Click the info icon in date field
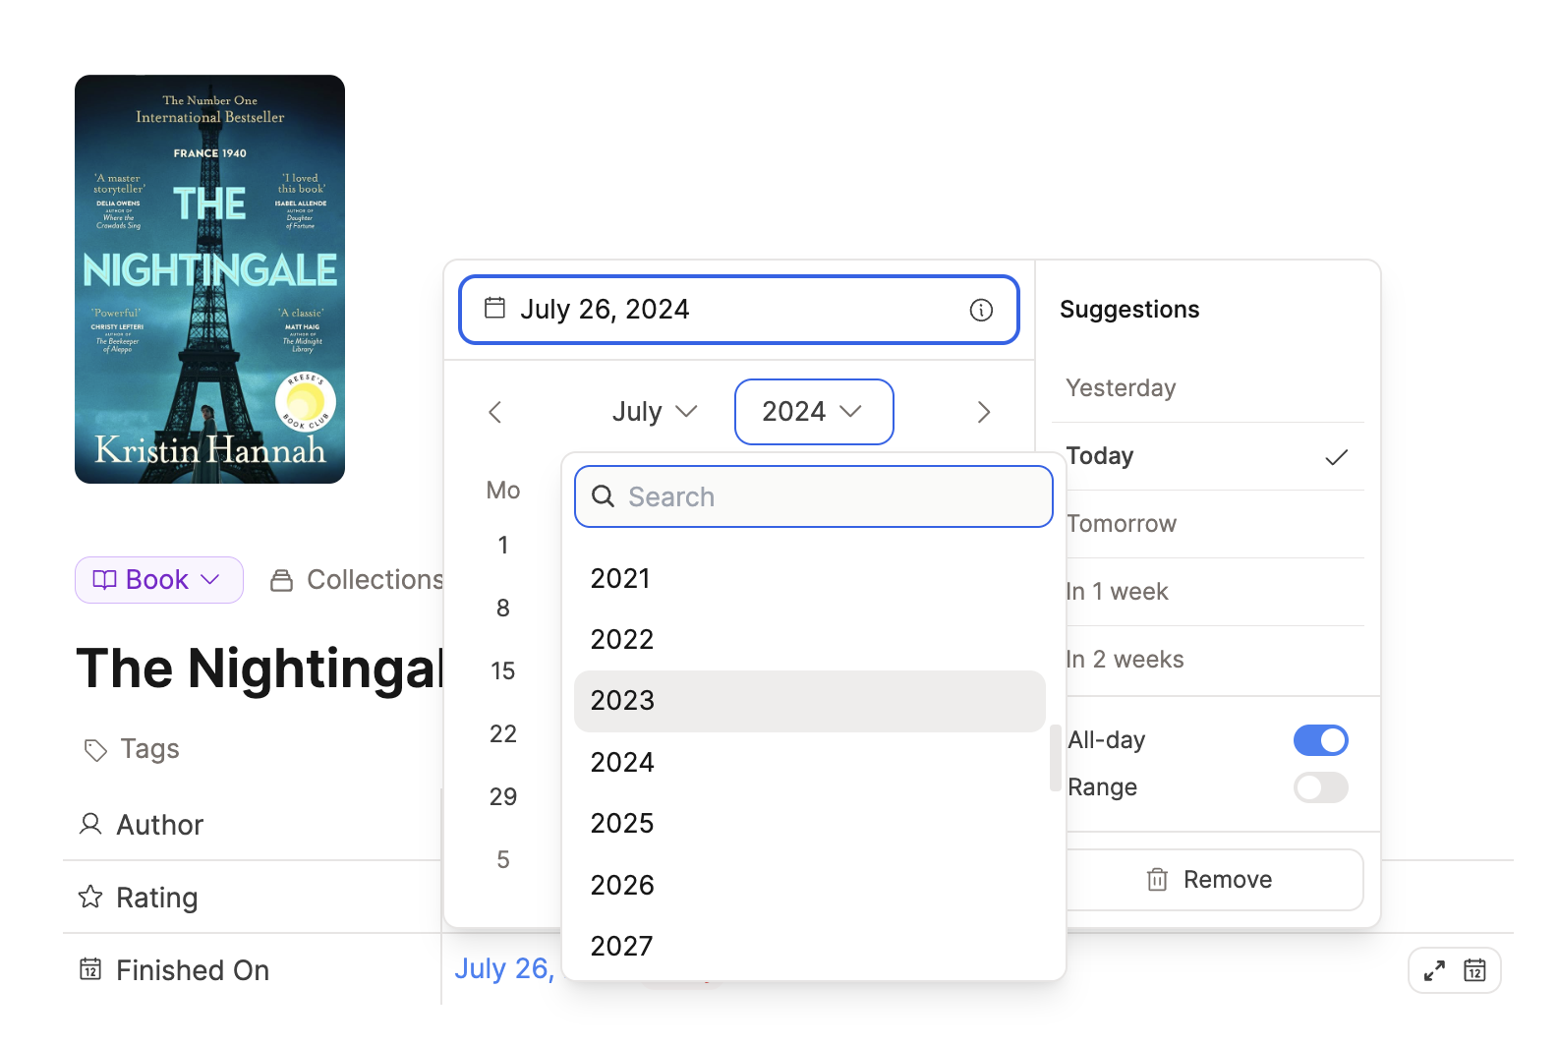 pyautogui.click(x=981, y=310)
